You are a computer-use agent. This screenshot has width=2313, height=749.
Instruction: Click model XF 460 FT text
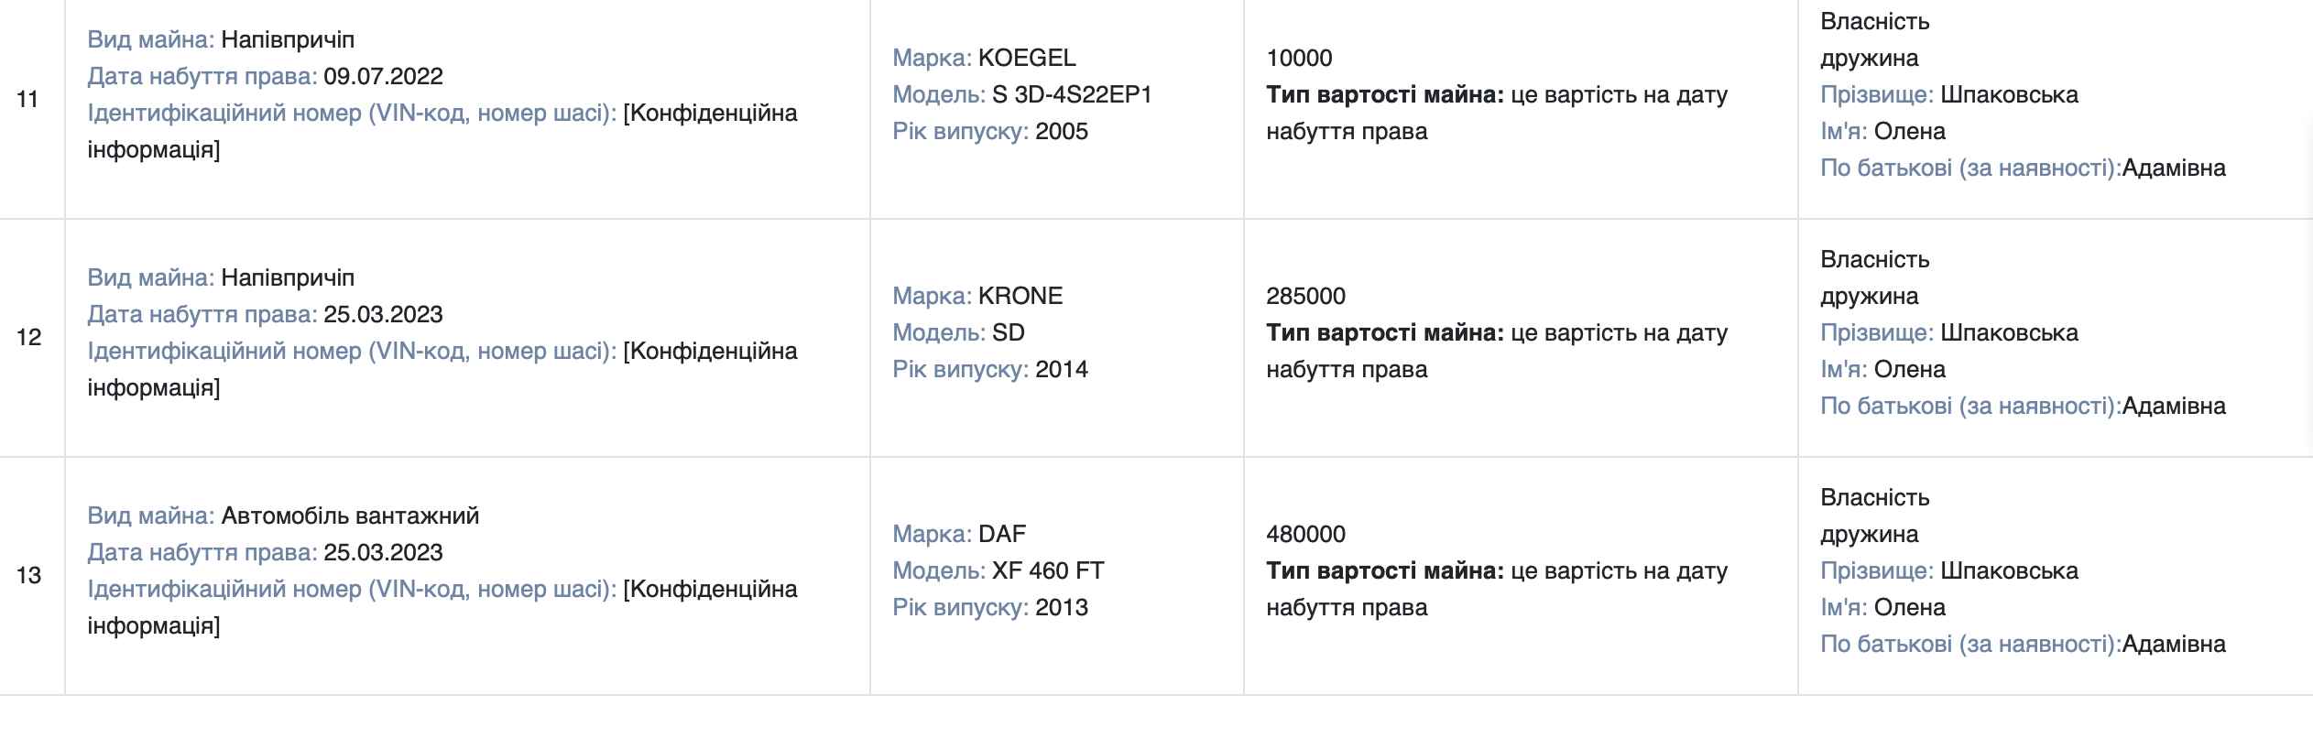click(x=1048, y=570)
